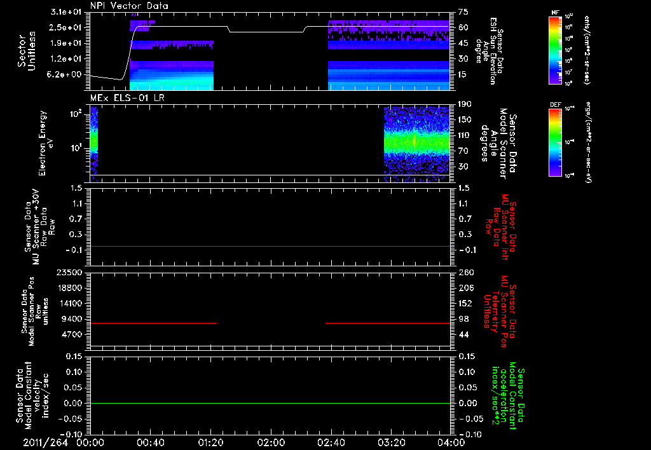Click the green zero-velocity trace line
The image size is (651, 450).
tap(270, 403)
